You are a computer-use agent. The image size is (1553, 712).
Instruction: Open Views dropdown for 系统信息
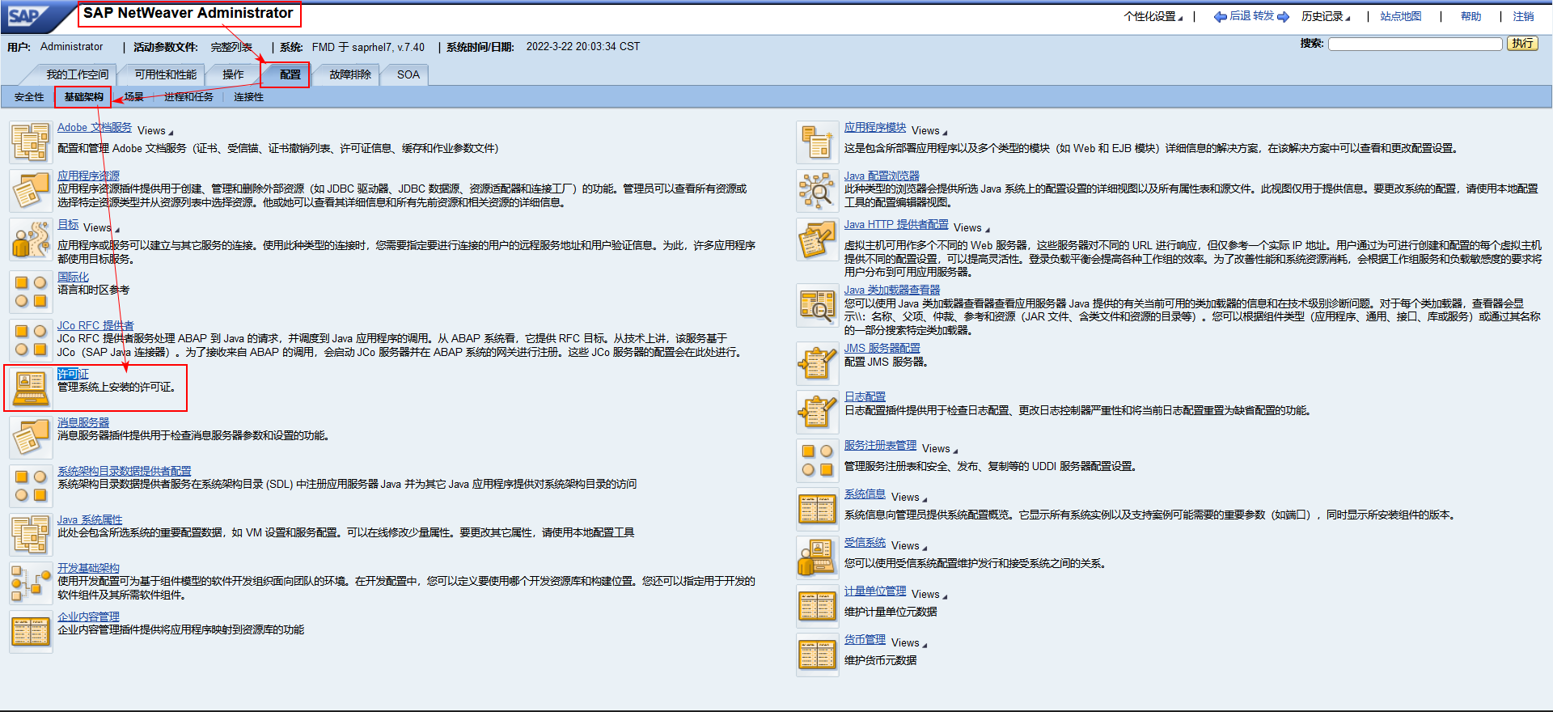click(909, 498)
